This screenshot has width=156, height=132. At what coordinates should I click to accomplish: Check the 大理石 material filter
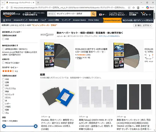pyautogui.click(x=3, y=107)
